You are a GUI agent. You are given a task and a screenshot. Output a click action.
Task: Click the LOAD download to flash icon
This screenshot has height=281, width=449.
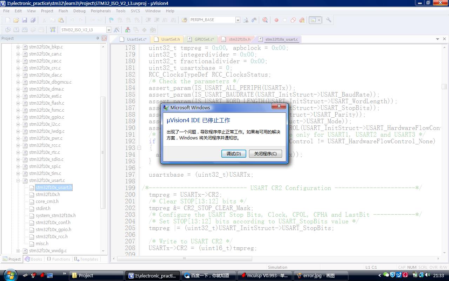tap(53, 30)
